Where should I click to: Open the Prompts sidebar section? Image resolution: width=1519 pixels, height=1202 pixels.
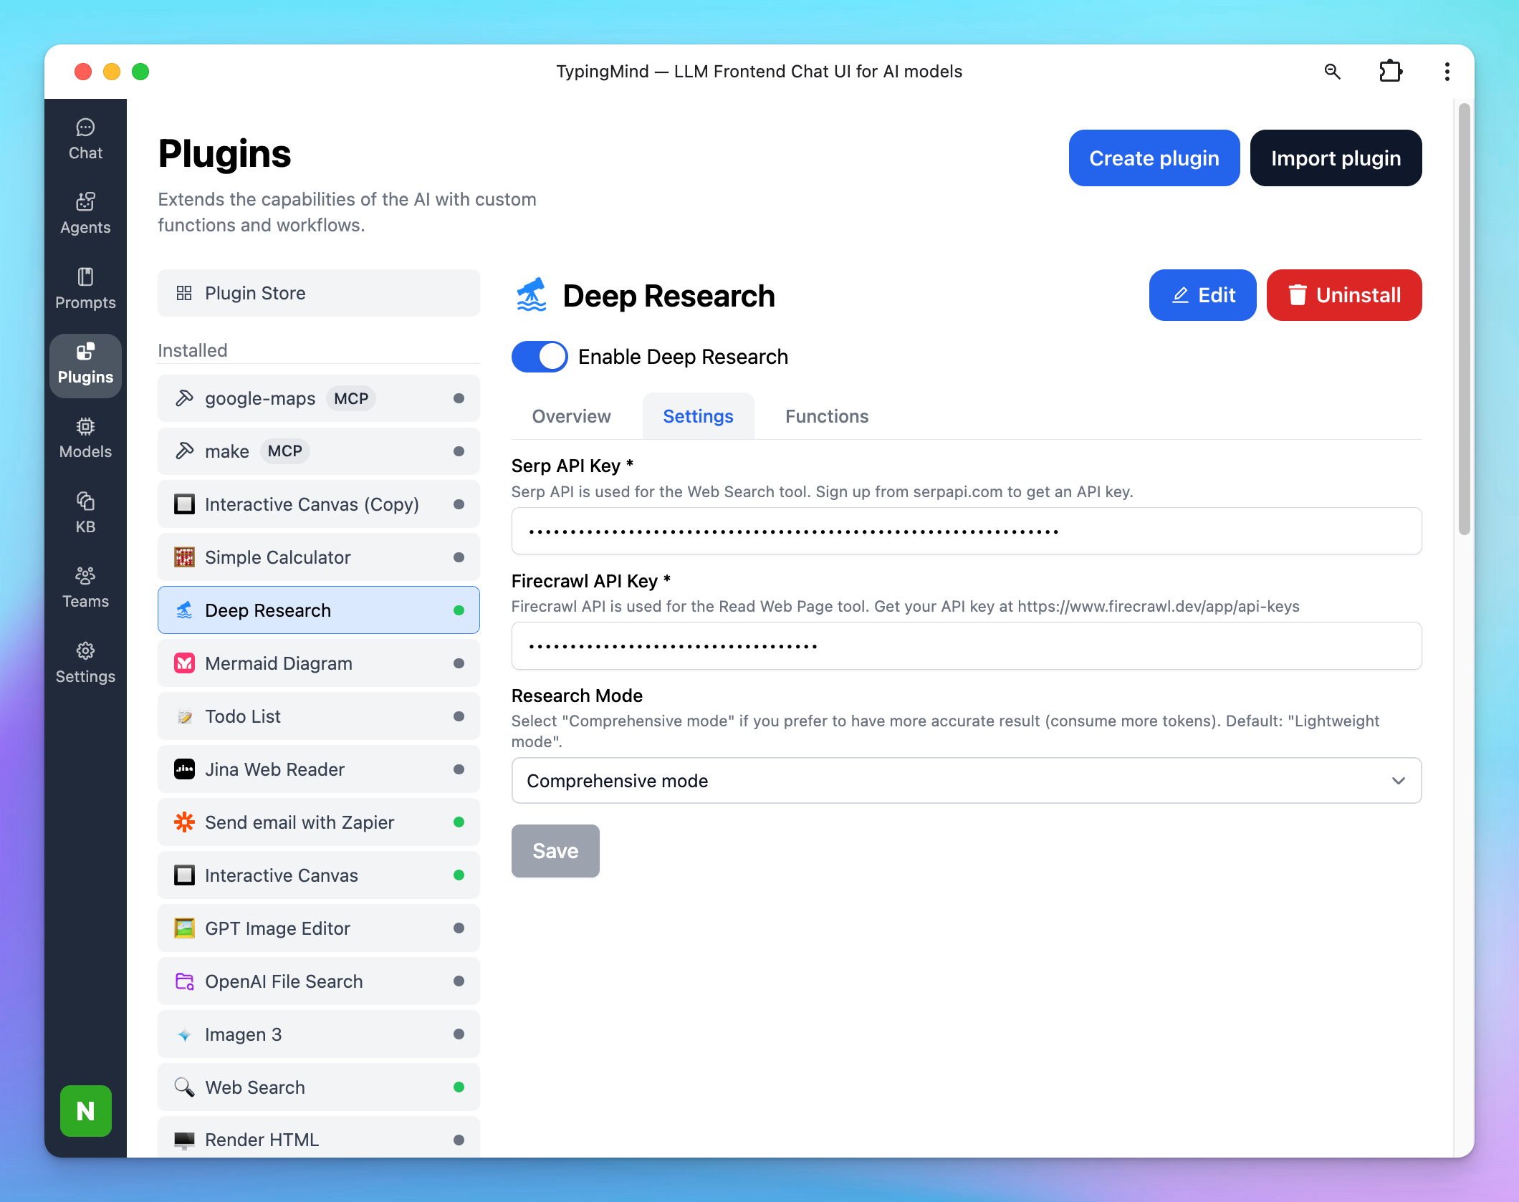pos(85,289)
